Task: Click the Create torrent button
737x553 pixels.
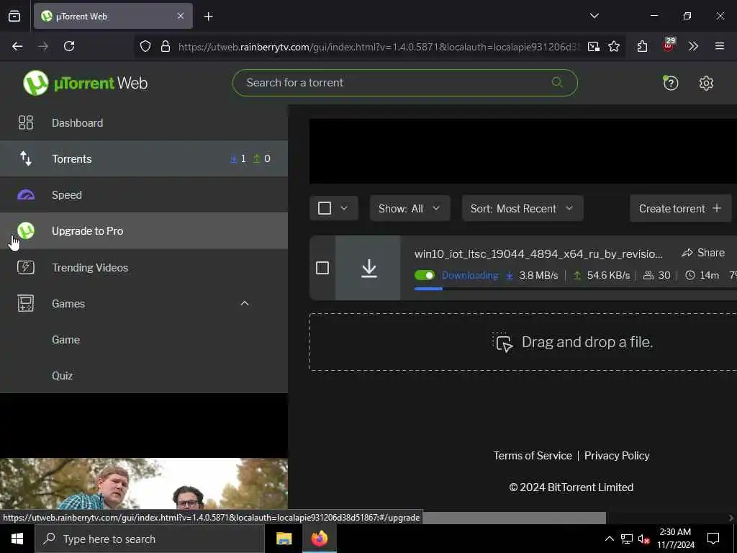Action: tap(680, 208)
